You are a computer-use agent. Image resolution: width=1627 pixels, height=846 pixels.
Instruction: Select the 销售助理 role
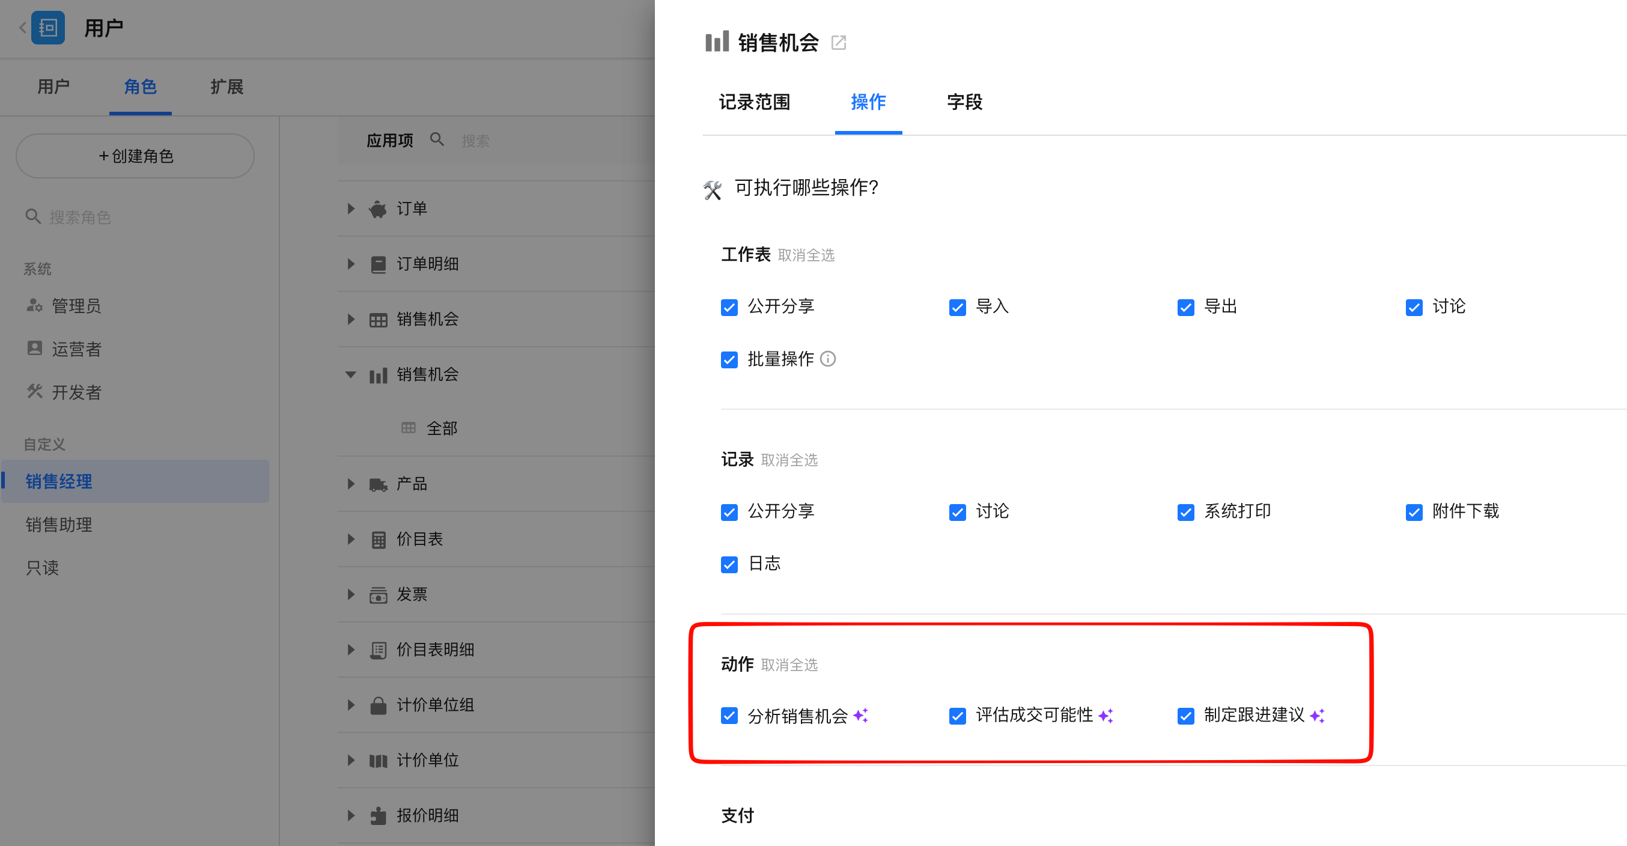pos(59,525)
